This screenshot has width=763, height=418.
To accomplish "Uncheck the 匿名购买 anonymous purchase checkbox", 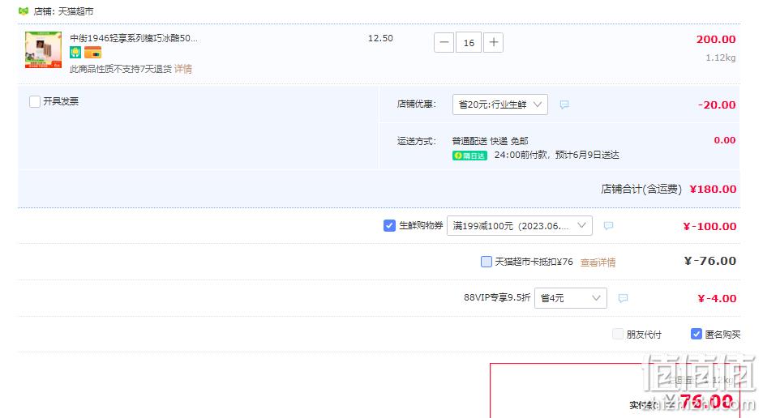I will tap(697, 334).
